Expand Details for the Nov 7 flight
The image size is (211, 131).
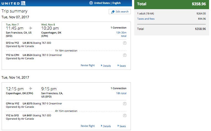pos(106,66)
